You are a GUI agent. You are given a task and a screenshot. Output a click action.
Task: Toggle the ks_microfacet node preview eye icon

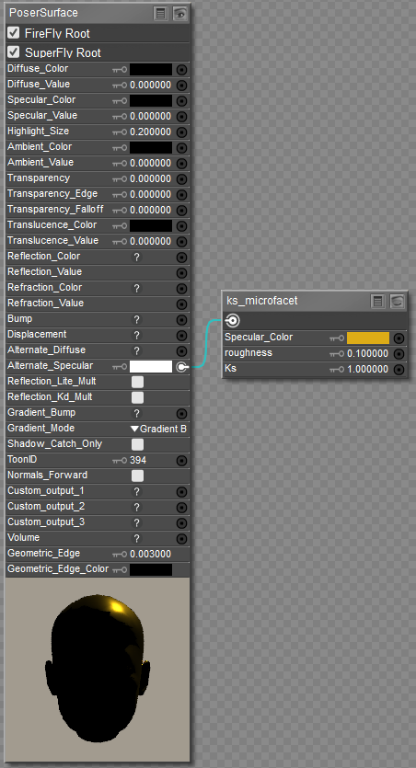pyautogui.click(x=398, y=302)
